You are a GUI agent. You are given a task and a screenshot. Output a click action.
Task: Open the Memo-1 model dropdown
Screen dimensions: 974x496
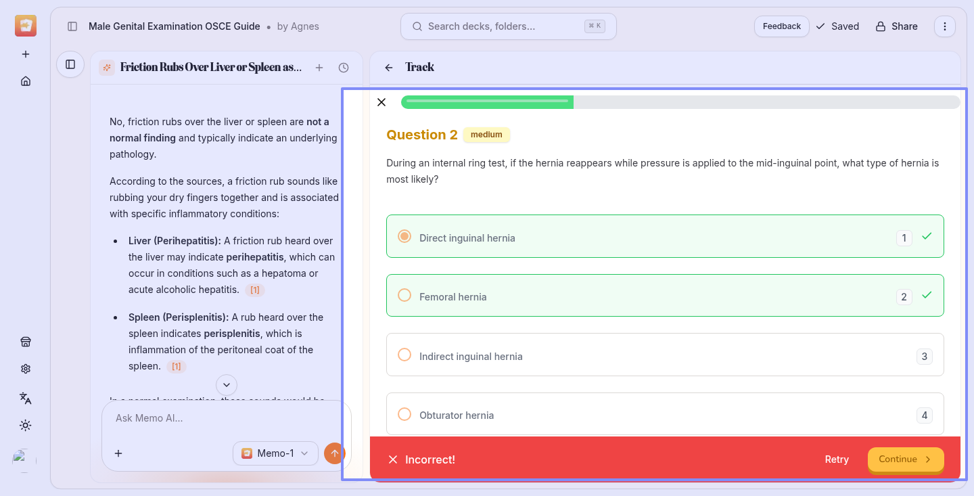275,453
